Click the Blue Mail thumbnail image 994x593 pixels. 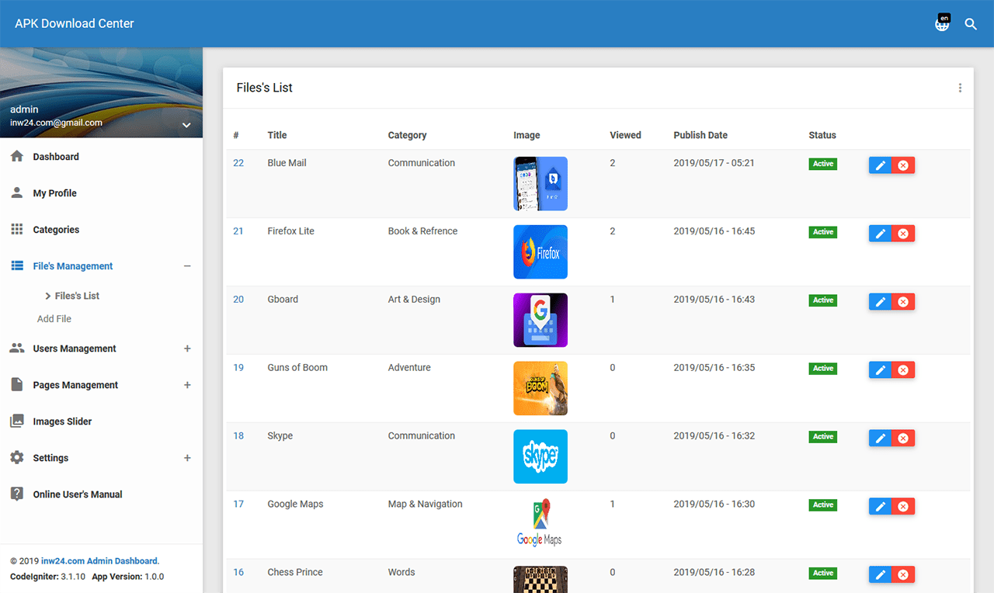point(540,184)
